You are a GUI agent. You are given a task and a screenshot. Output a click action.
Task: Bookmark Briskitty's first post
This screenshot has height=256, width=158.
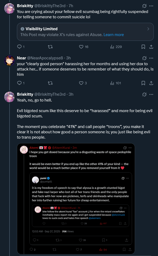[143, 47]
